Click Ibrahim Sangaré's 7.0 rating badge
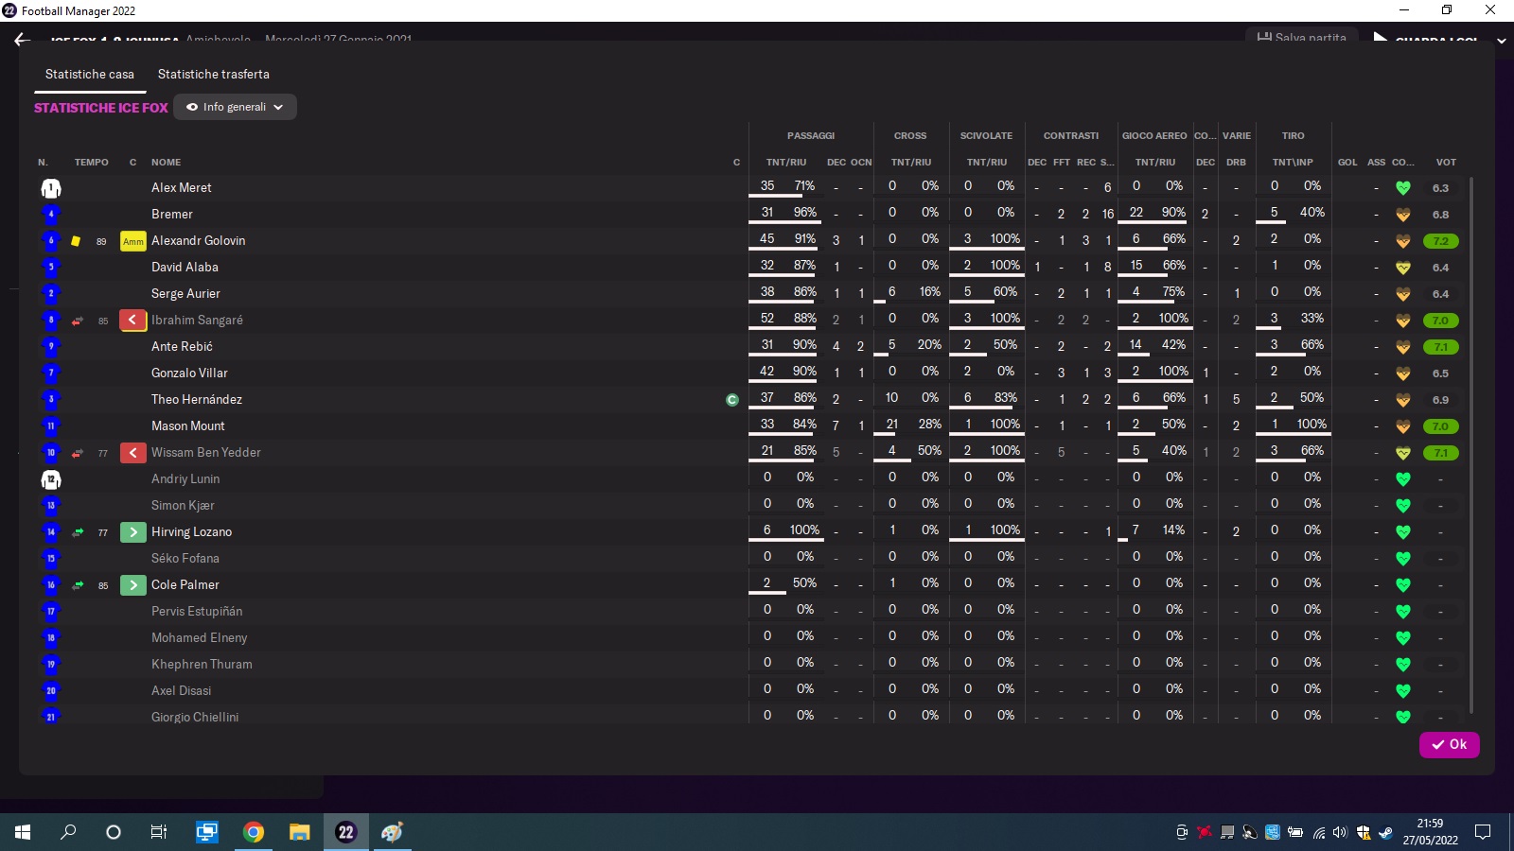 pos(1440,321)
